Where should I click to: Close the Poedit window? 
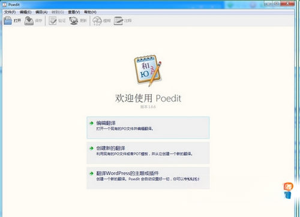pyautogui.click(x=287, y=4)
